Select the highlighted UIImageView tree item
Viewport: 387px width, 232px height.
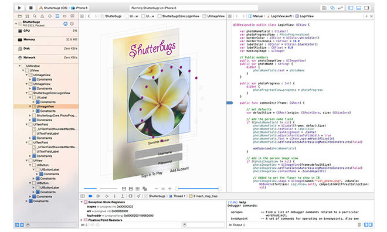(46, 107)
